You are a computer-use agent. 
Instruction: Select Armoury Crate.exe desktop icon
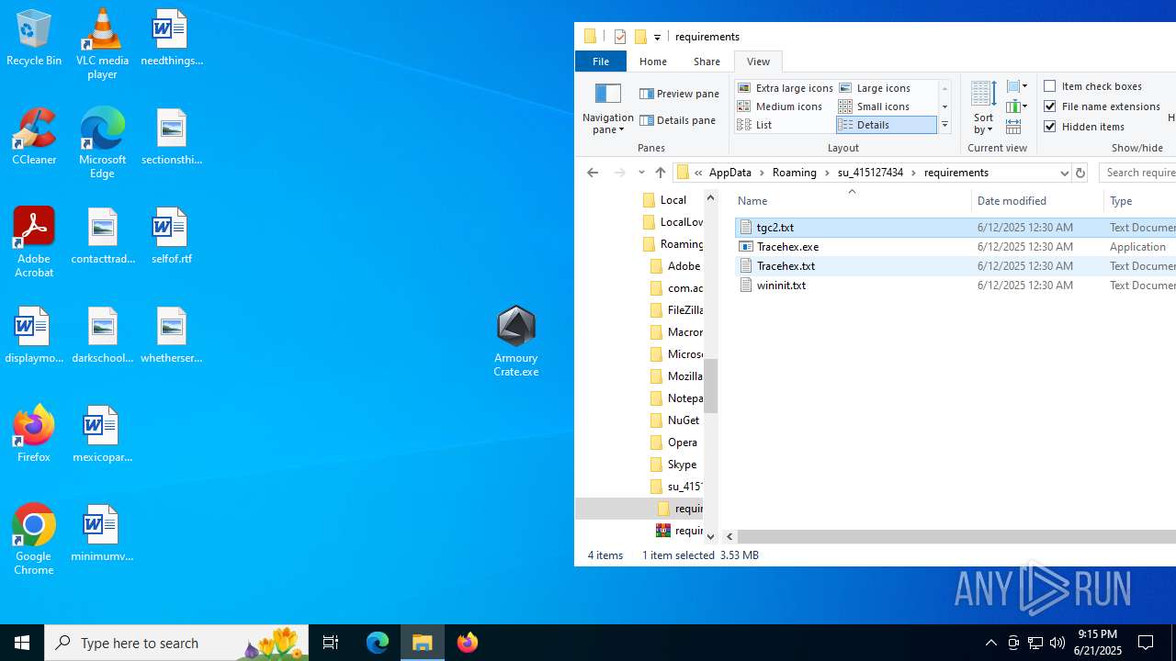coord(515,342)
